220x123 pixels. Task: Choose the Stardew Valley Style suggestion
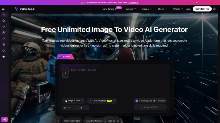click(x=72, y=121)
